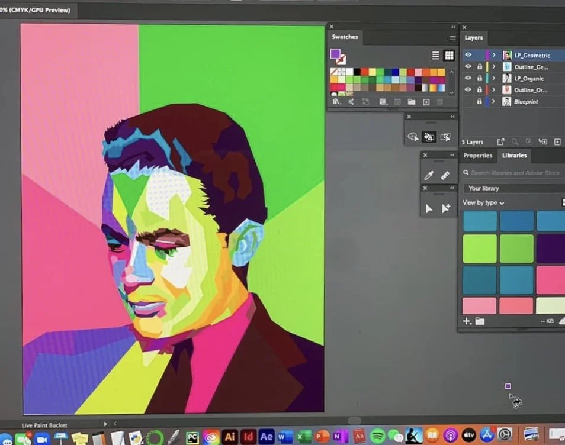Switch Swatches panel to list view
This screenshot has height=445, width=565.
(x=436, y=55)
